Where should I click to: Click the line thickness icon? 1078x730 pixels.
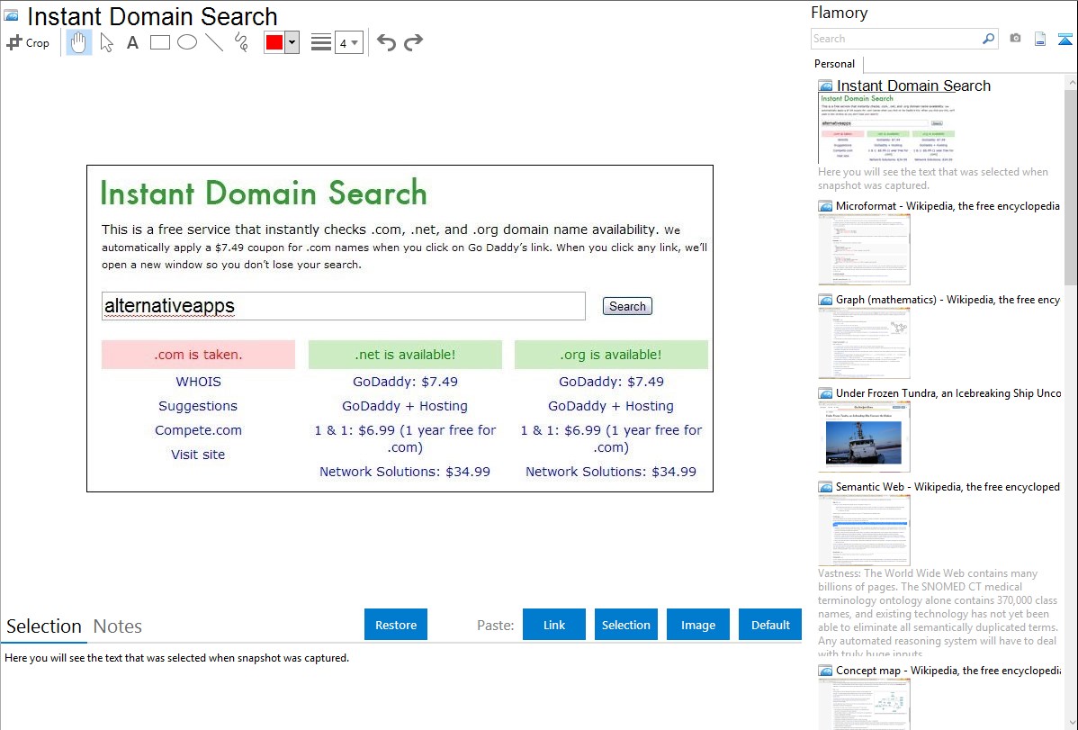(321, 42)
